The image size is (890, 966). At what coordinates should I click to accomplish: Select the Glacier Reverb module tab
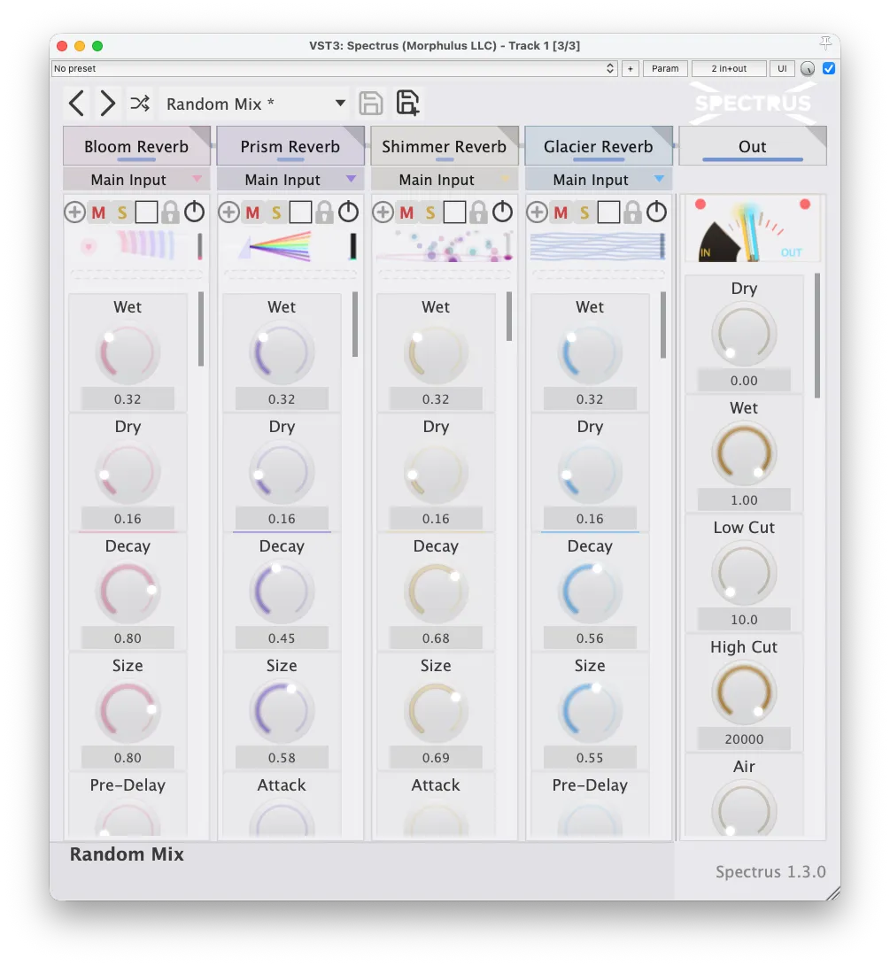[599, 146]
